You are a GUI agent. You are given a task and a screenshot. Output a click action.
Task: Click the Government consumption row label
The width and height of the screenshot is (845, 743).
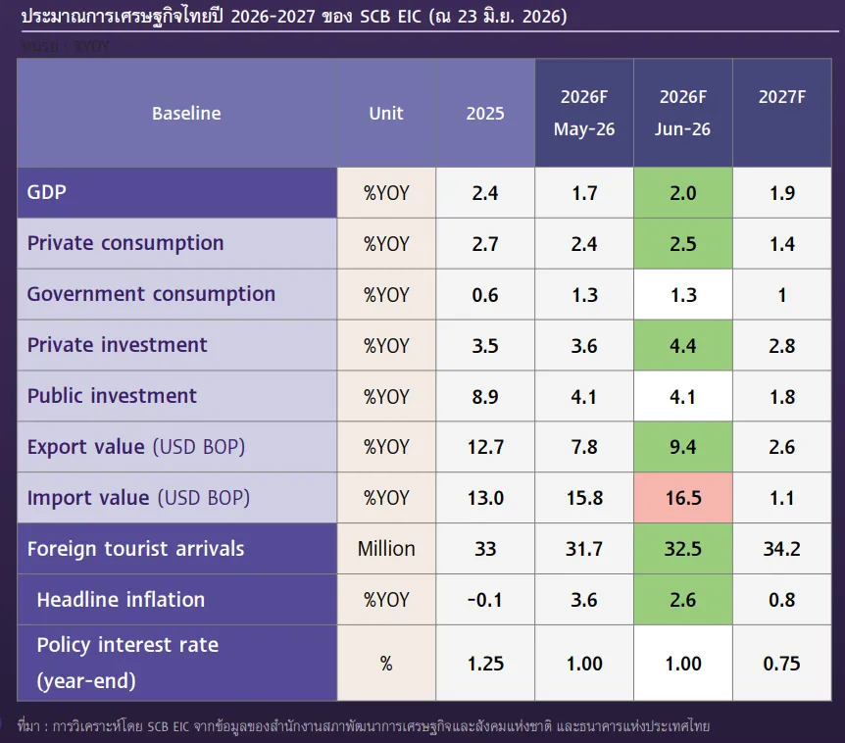[151, 294]
